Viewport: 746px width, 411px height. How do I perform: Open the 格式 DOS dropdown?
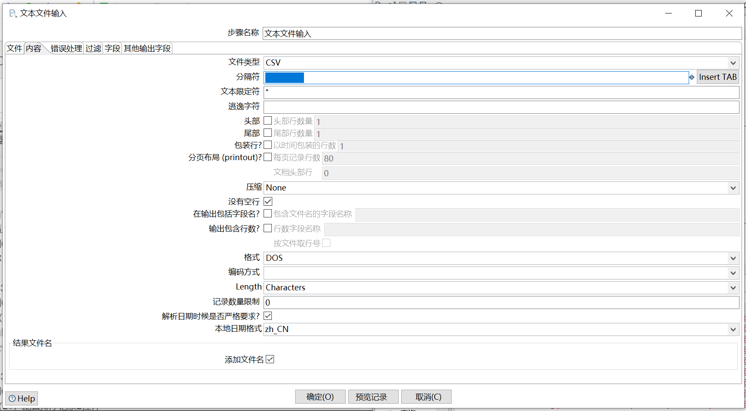click(733, 258)
